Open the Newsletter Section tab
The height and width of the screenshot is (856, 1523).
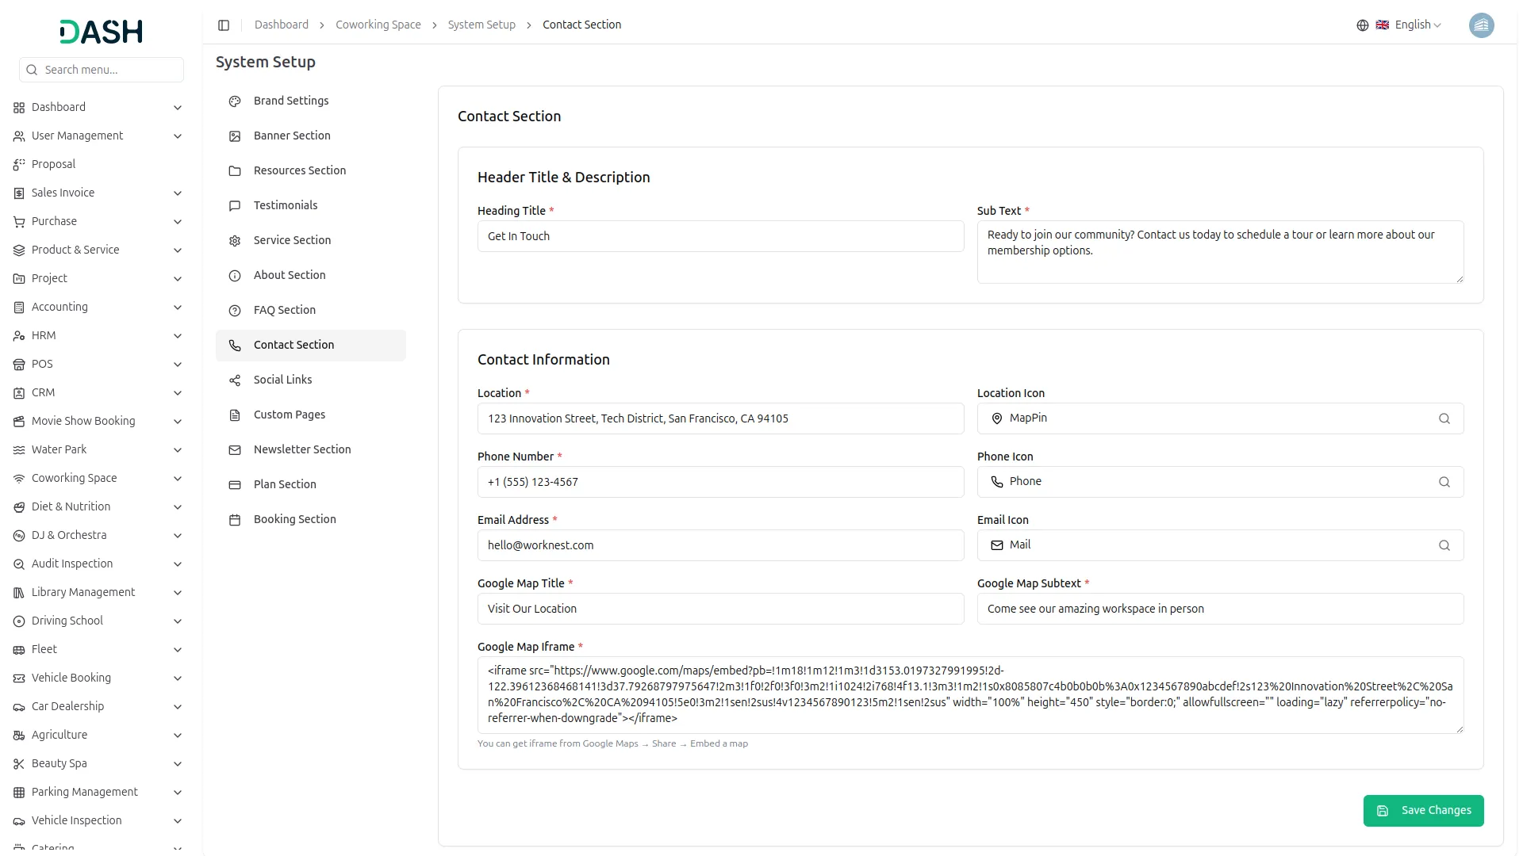pos(301,449)
